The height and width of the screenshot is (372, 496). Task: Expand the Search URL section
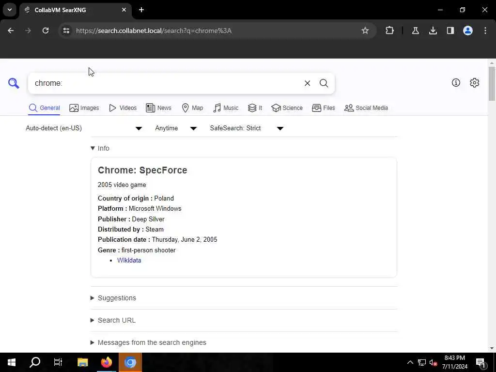tap(113, 320)
